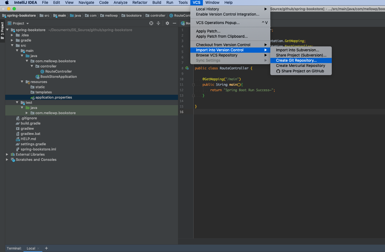
Task: Open VCS Operations Popup...
Action: point(230,23)
